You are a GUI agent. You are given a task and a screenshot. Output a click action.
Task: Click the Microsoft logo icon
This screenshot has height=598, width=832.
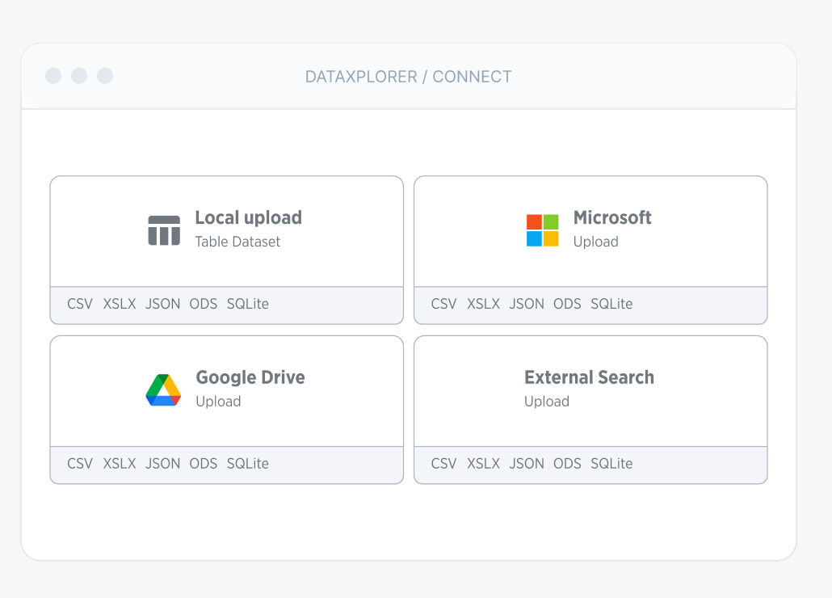tap(542, 230)
